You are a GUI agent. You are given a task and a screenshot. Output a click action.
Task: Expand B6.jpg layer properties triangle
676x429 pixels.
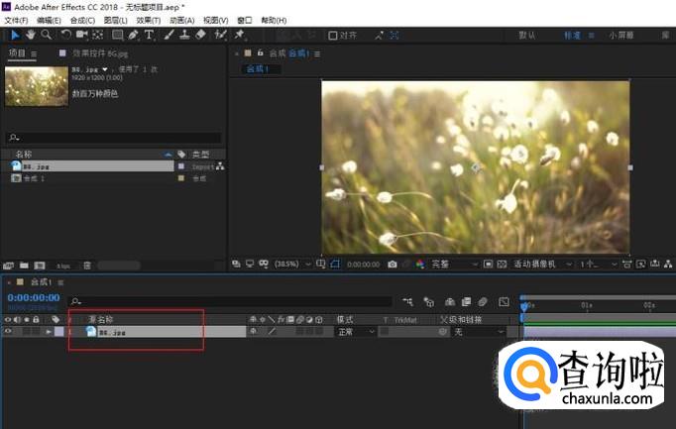coord(49,332)
